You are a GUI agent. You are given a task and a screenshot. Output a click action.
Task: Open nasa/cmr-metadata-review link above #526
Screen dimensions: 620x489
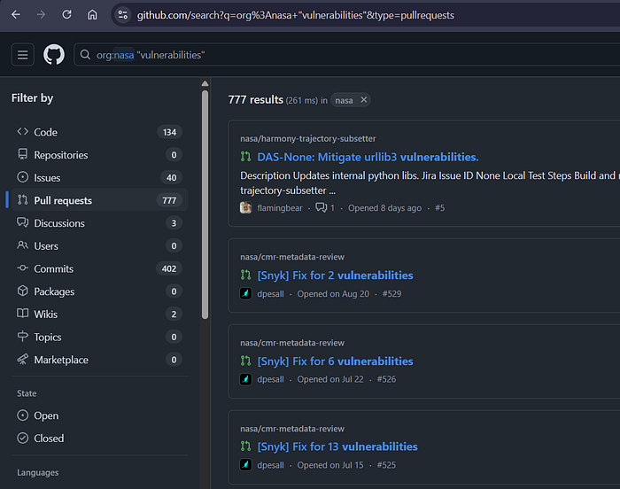pyautogui.click(x=292, y=343)
